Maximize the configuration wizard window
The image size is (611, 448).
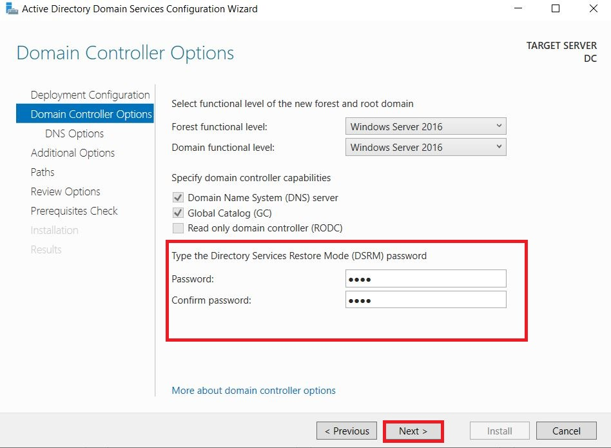[x=556, y=8]
